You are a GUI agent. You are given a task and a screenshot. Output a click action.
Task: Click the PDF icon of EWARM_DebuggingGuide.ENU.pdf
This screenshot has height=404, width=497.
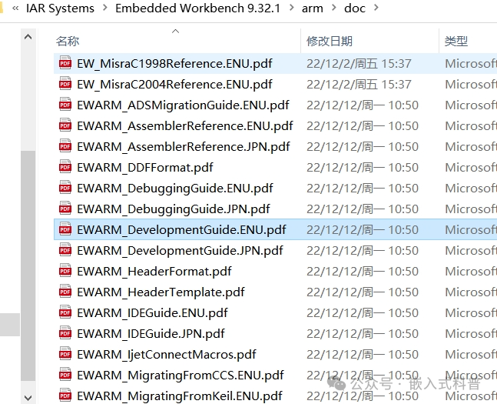[65, 188]
